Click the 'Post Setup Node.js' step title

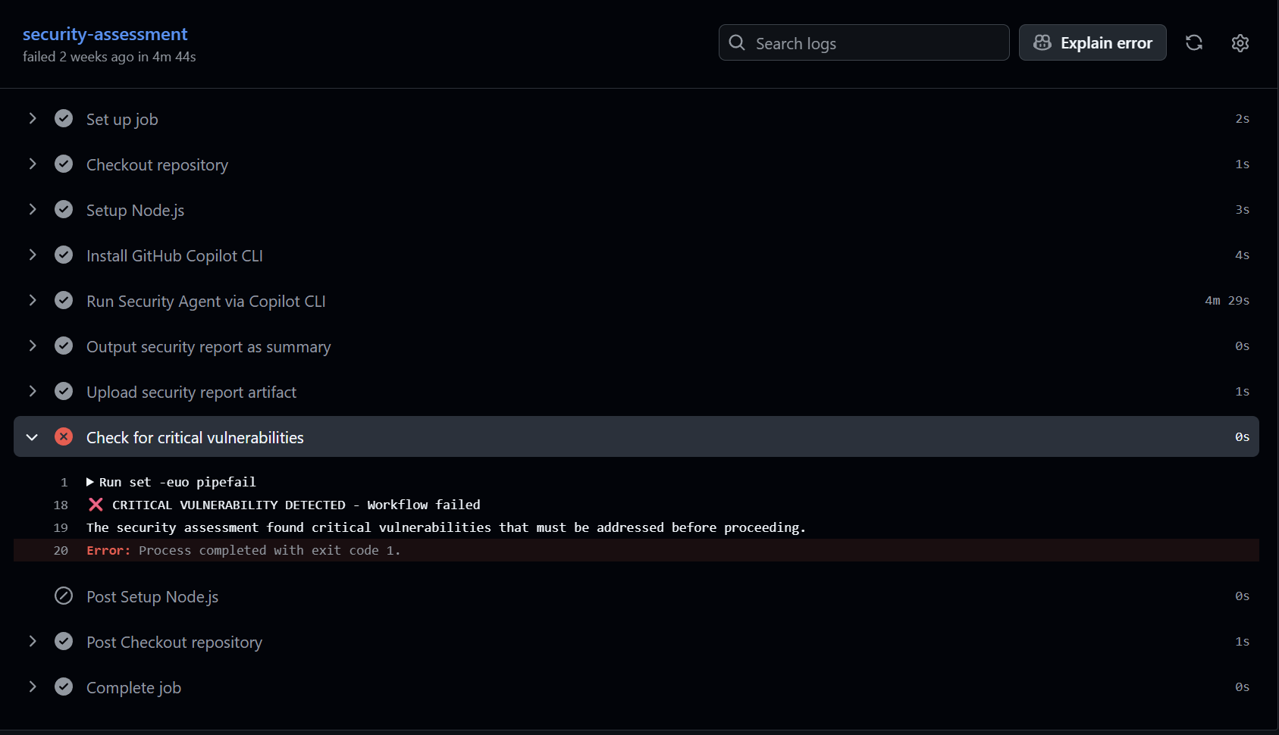coord(152,597)
